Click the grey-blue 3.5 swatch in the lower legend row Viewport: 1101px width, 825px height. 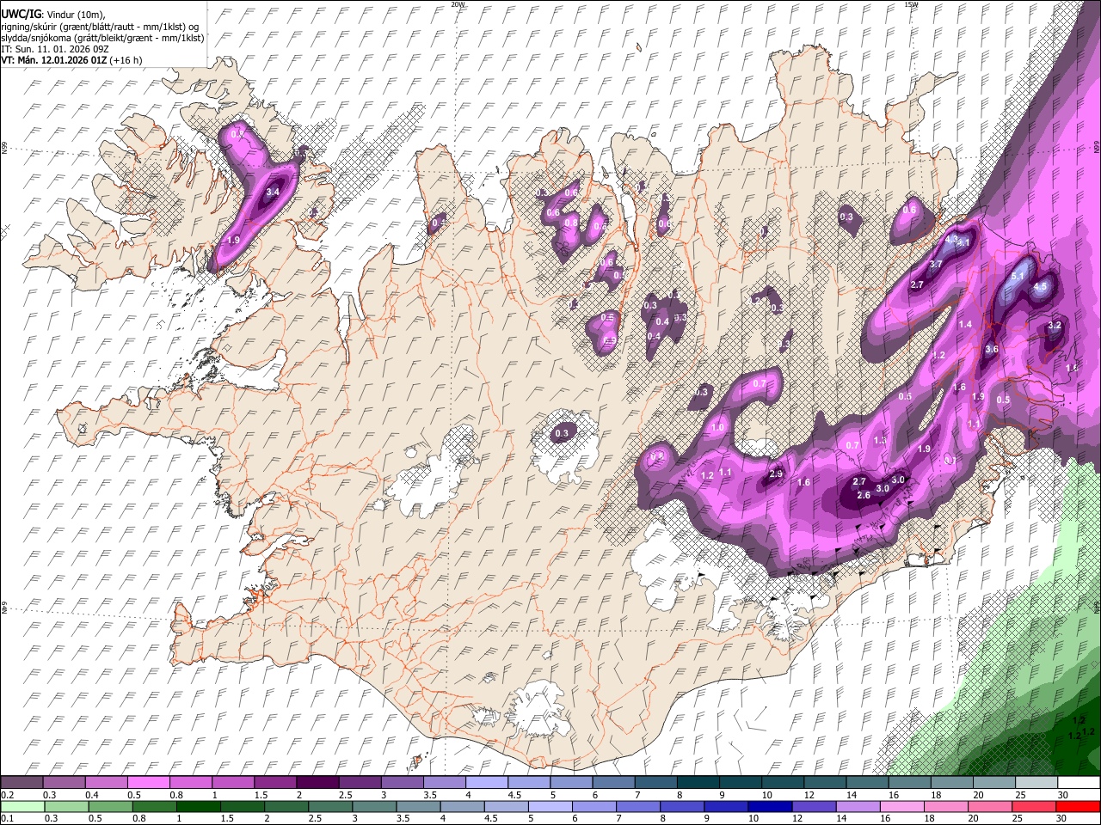(x=417, y=806)
